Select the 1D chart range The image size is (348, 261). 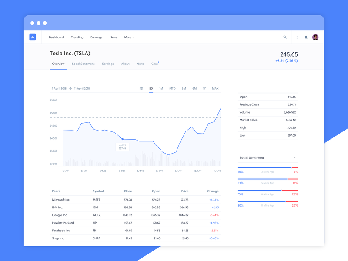141,88
